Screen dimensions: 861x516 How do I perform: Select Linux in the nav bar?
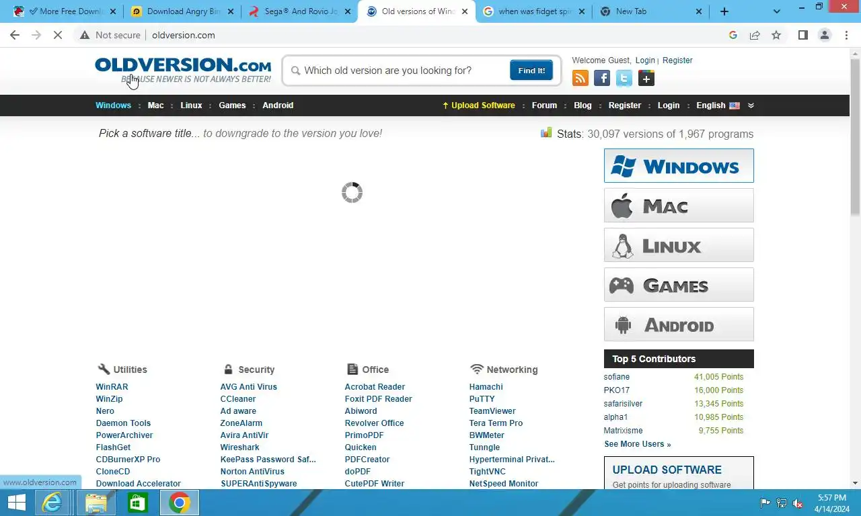pyautogui.click(x=191, y=105)
